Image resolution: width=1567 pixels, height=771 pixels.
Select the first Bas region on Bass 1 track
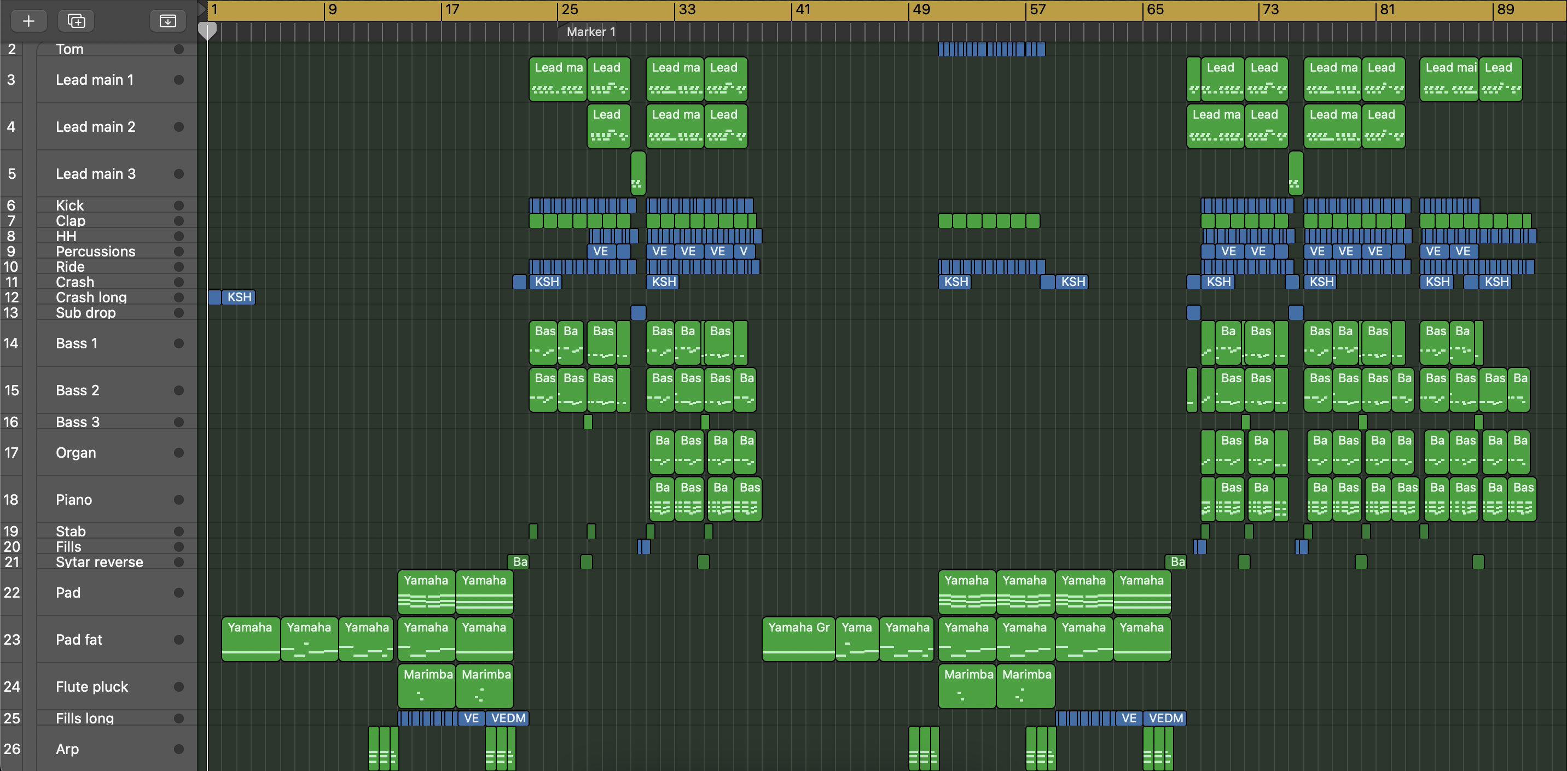pyautogui.click(x=543, y=343)
